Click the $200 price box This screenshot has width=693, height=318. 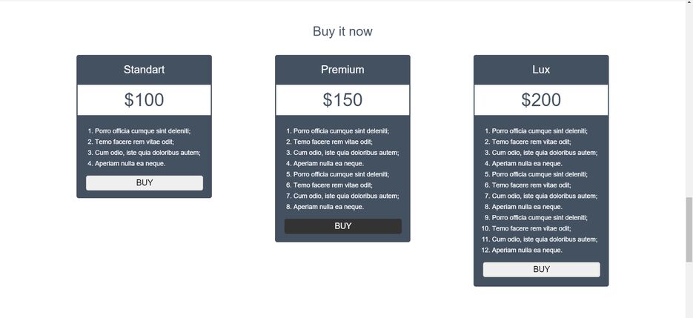click(x=541, y=100)
